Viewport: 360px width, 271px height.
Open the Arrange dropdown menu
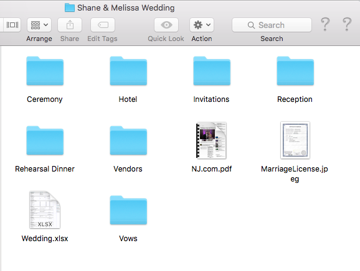point(39,25)
